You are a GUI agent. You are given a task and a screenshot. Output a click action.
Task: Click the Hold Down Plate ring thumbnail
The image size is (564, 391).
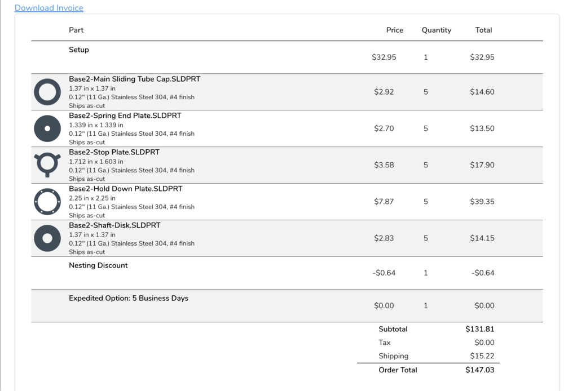tap(47, 202)
